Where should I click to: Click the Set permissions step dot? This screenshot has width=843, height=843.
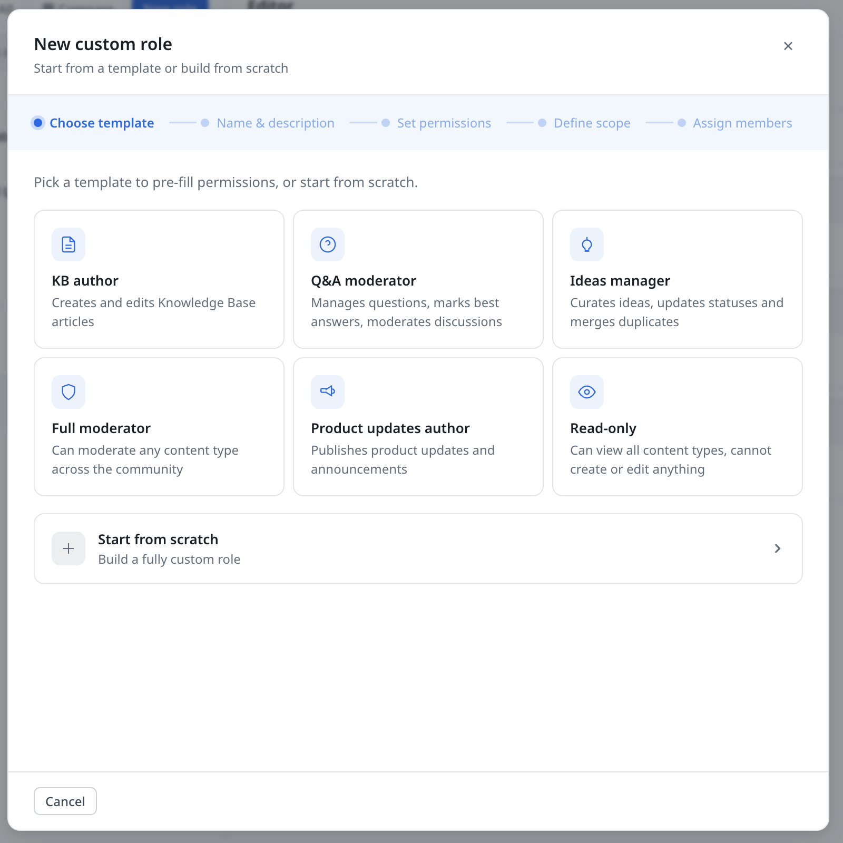(386, 123)
